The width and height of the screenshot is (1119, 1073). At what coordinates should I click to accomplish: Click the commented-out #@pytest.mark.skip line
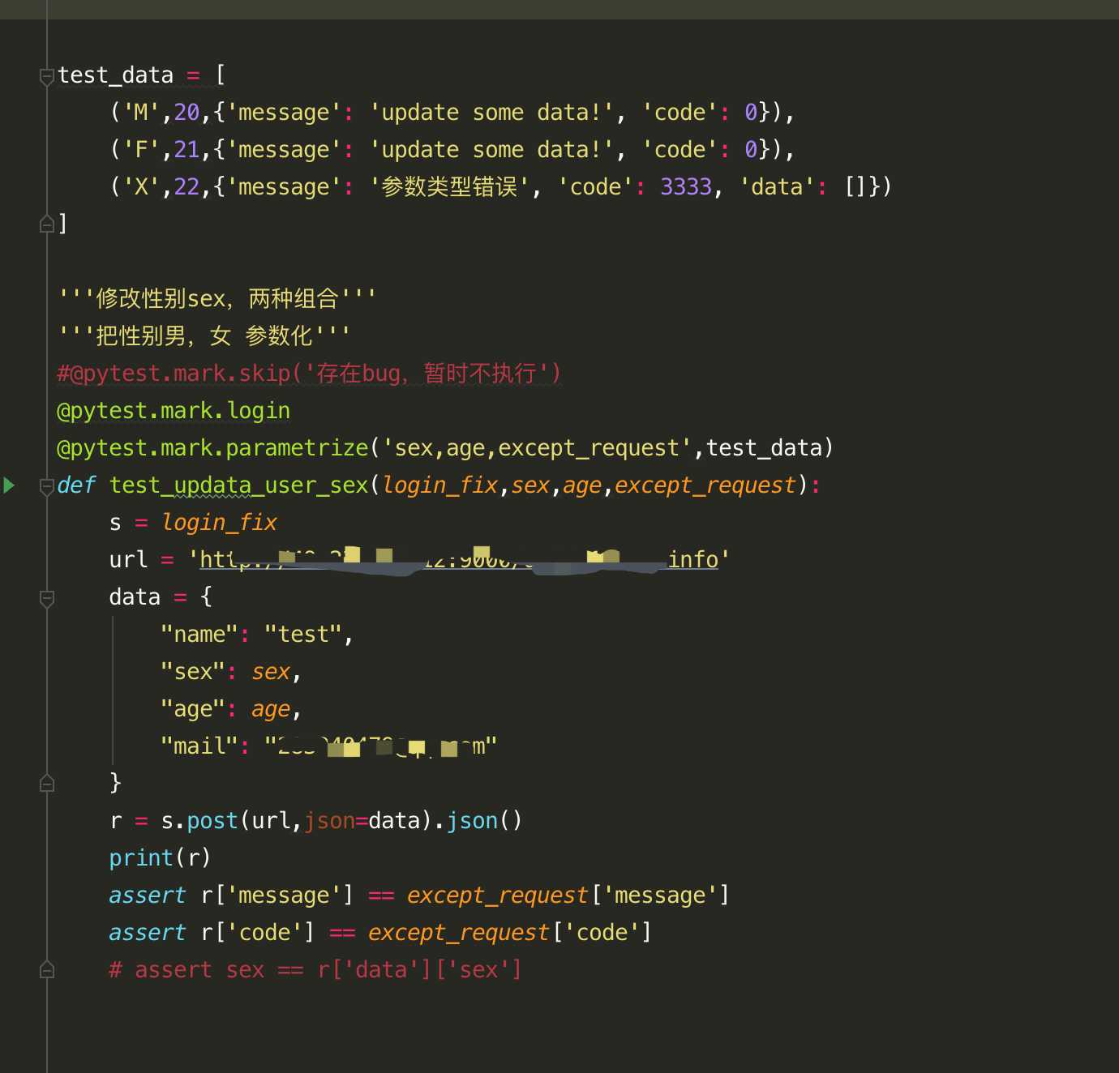pos(309,373)
